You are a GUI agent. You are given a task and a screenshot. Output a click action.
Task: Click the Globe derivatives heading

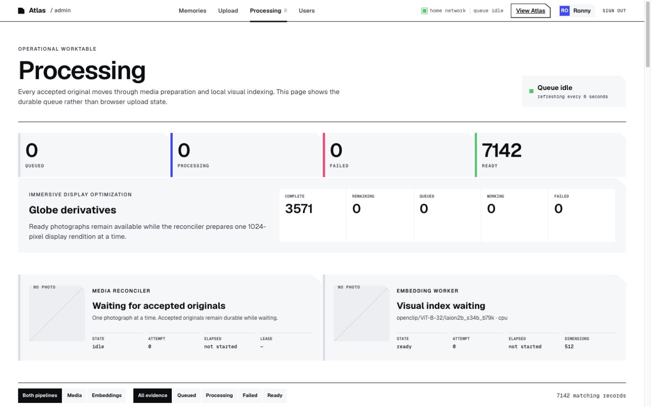pyautogui.click(x=73, y=210)
